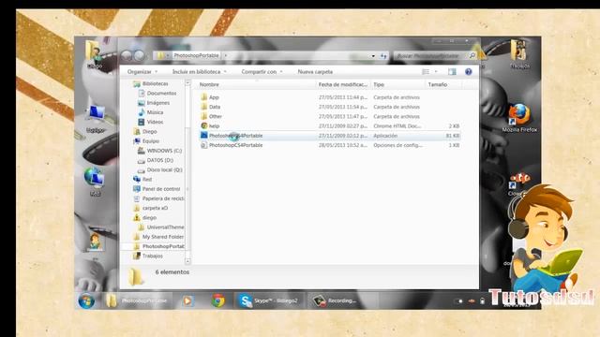Select lowercase diego folder in sidebar
Screen dimensions: 600x337
coord(145,218)
